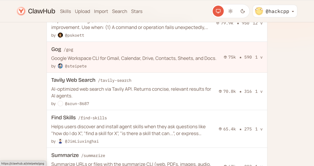The width and height of the screenshot is (314, 166).
Task: Click @steipete's author avatar
Action: (x=60, y=66)
